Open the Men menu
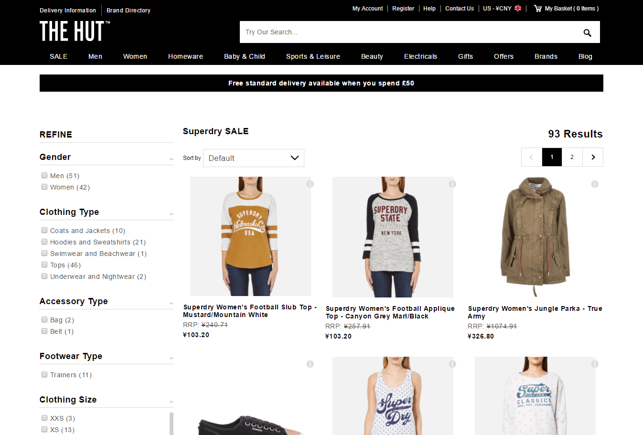Screen dimensions: 643x435 click(95, 56)
